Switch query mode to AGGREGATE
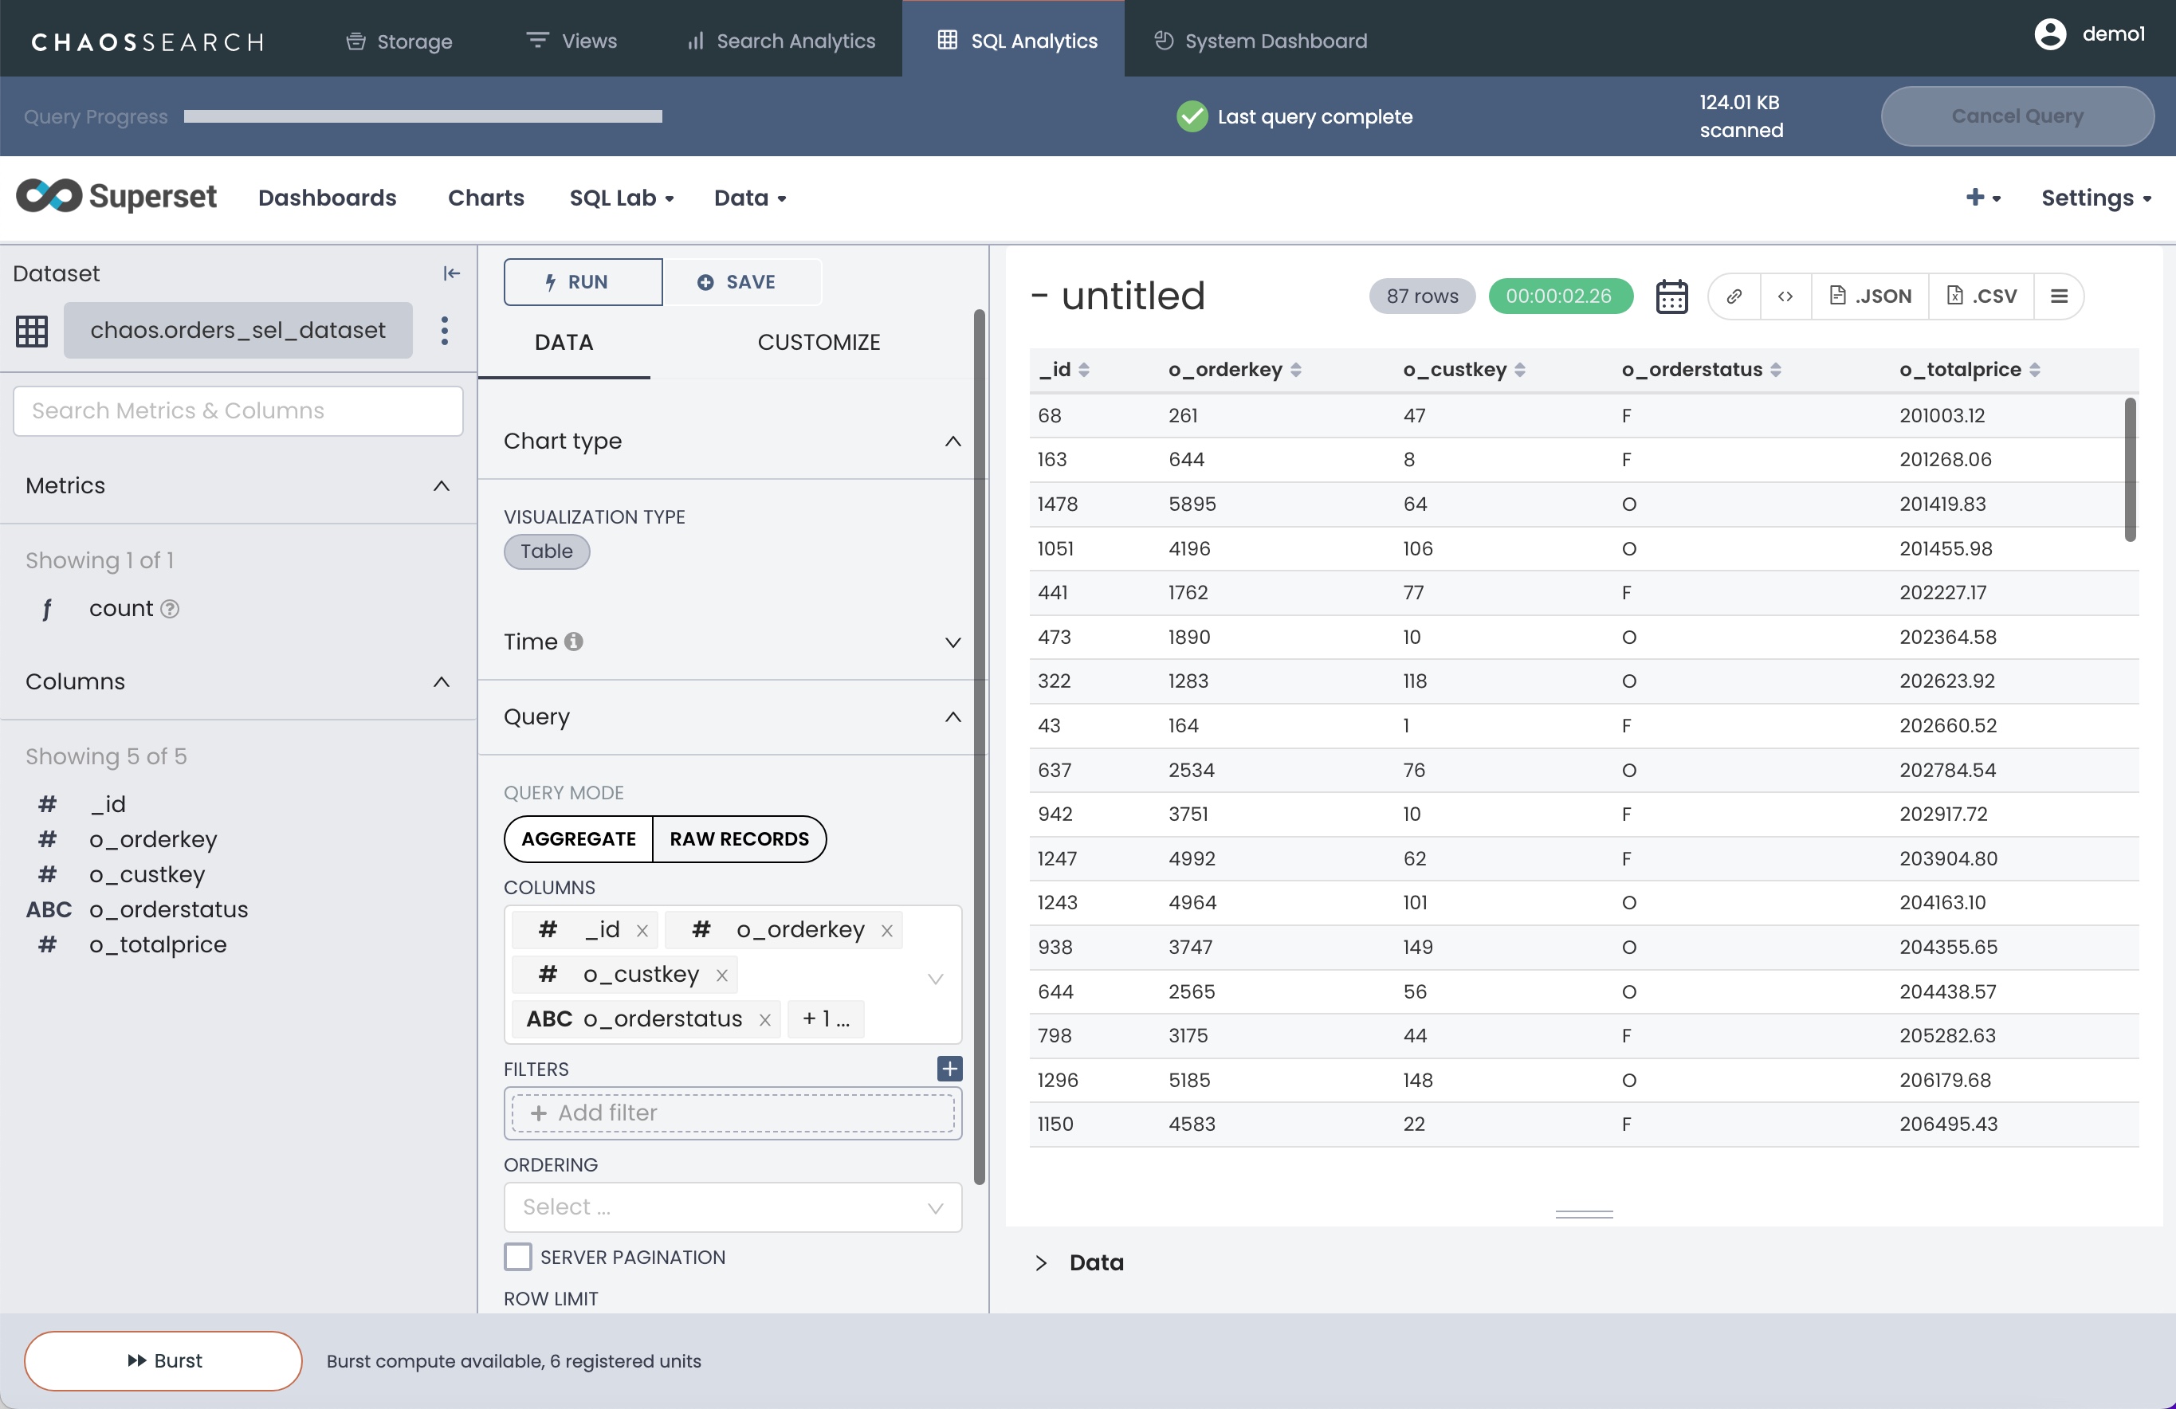 [x=578, y=838]
